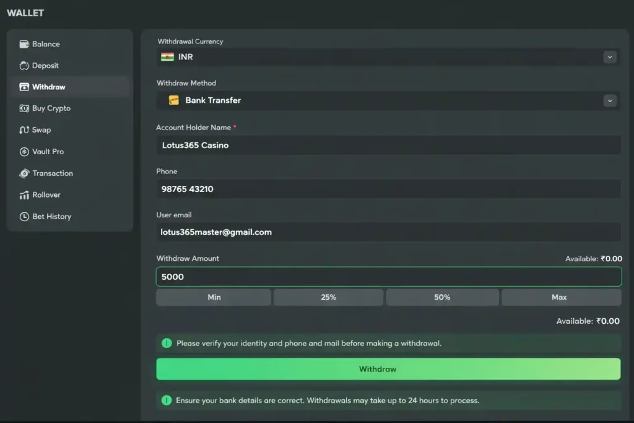Image resolution: width=634 pixels, height=423 pixels.
Task: Click the Balance wallet icon
Action: [x=25, y=44]
